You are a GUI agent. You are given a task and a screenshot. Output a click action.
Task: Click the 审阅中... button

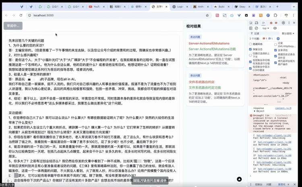[x=13, y=26]
